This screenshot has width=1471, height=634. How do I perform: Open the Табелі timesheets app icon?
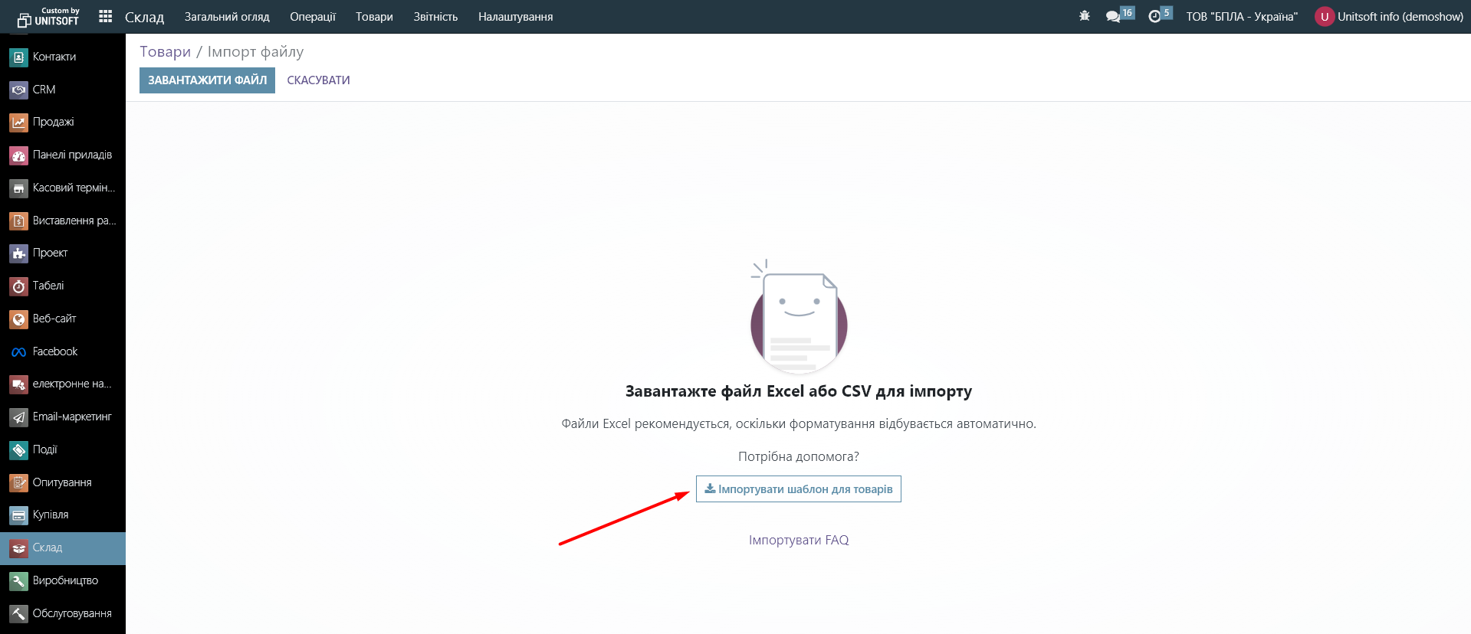[18, 286]
